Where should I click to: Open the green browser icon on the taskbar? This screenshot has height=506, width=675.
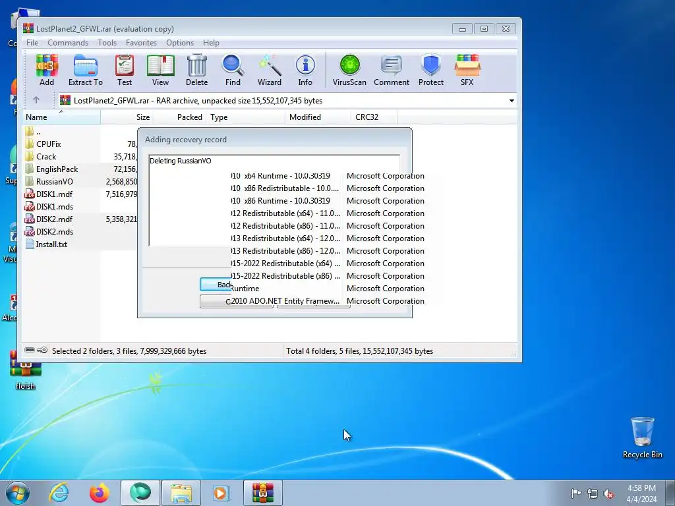tap(140, 493)
